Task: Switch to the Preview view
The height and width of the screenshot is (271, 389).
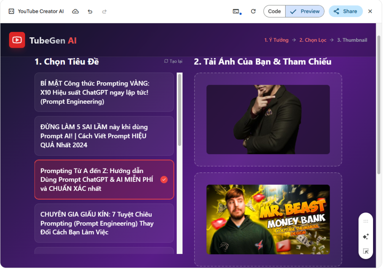Action: click(x=305, y=11)
